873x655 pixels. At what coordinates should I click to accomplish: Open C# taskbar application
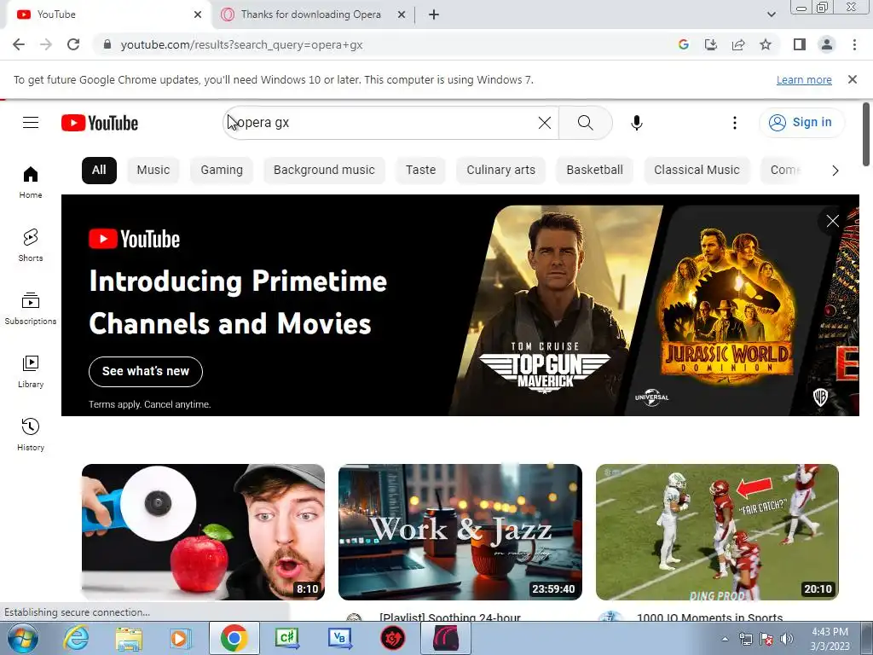[286, 638]
